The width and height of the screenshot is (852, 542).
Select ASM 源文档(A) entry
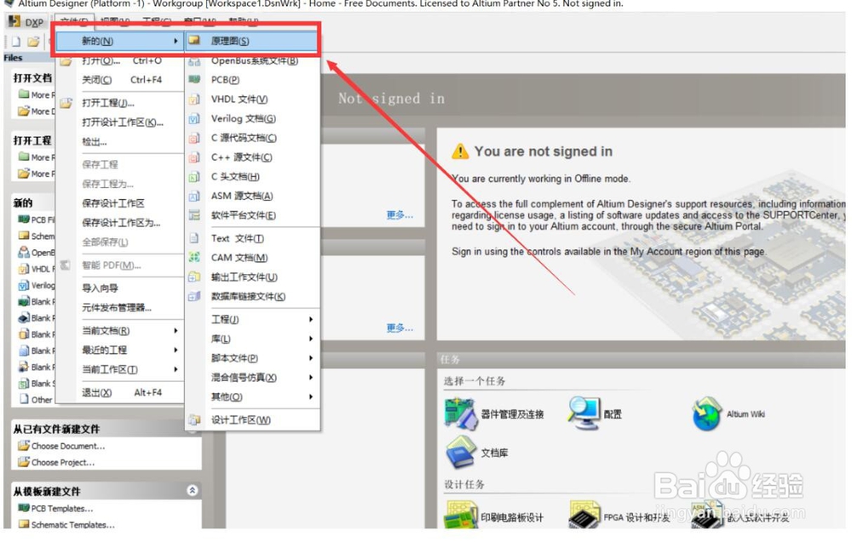(x=242, y=196)
